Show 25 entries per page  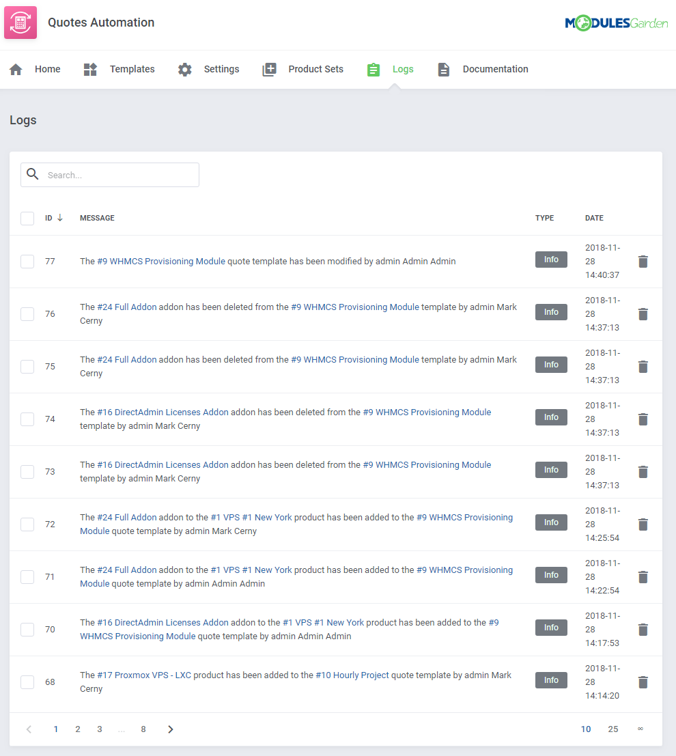click(612, 729)
